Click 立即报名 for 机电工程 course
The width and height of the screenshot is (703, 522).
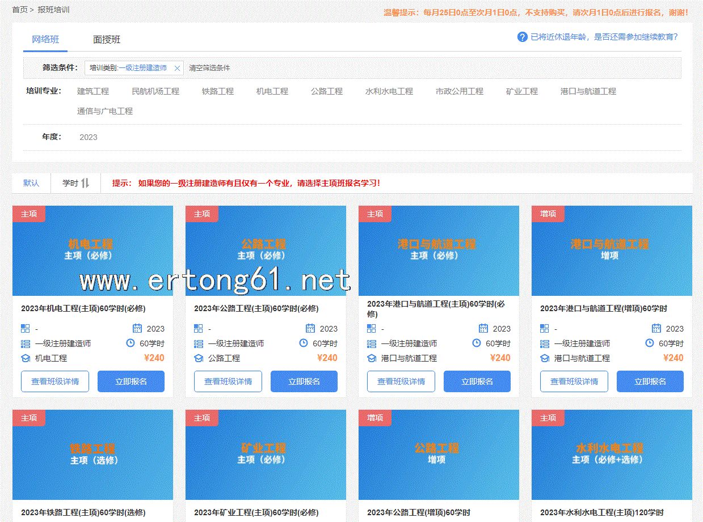(x=131, y=381)
